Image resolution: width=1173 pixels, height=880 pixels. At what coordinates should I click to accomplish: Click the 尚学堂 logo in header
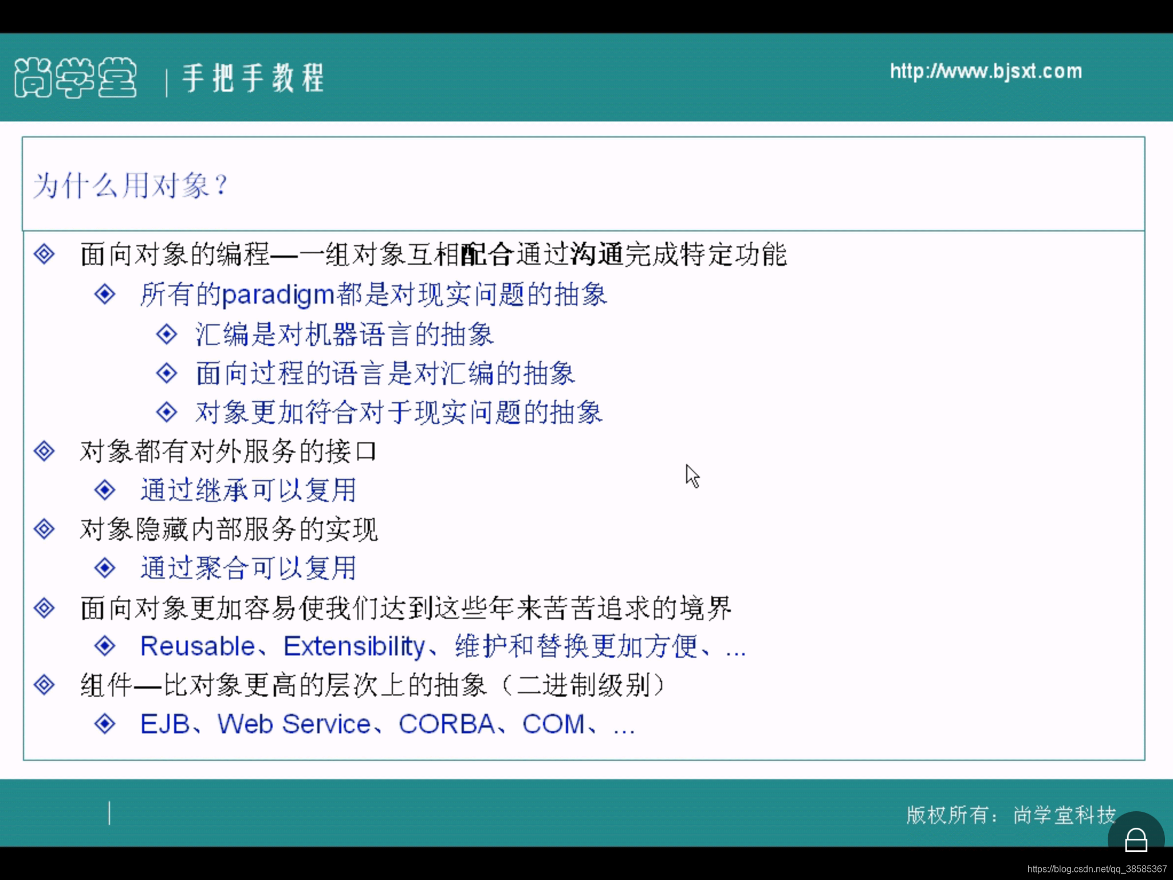coord(75,77)
